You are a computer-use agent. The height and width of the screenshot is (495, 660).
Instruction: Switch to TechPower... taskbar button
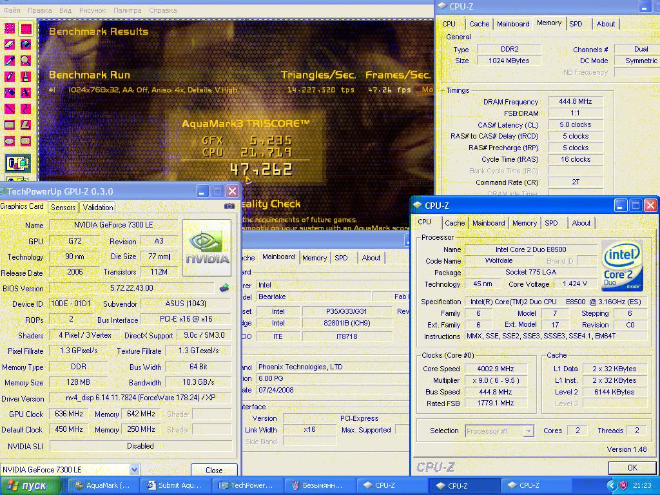click(247, 485)
